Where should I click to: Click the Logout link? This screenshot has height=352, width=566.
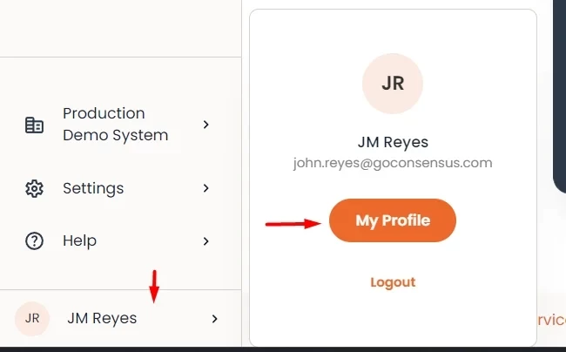393,282
